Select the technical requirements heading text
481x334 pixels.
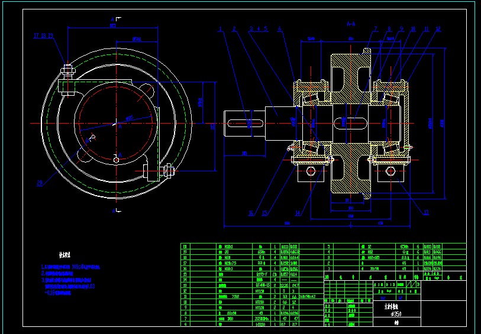[65, 256]
